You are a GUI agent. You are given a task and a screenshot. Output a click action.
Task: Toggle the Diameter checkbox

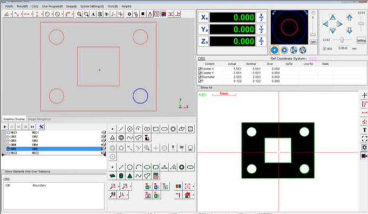tap(200, 77)
